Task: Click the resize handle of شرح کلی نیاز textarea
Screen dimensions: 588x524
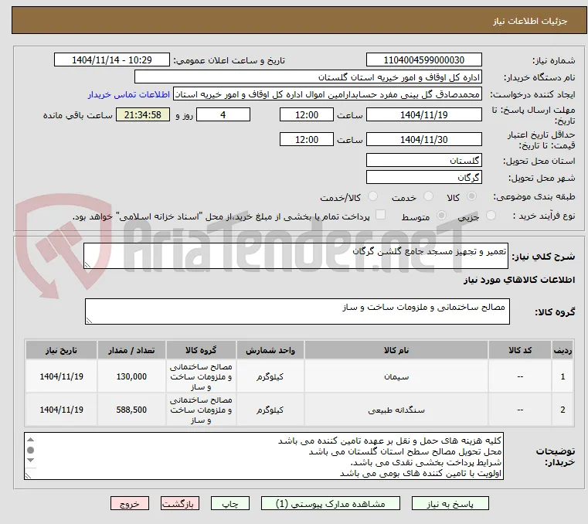Action: [87, 265]
